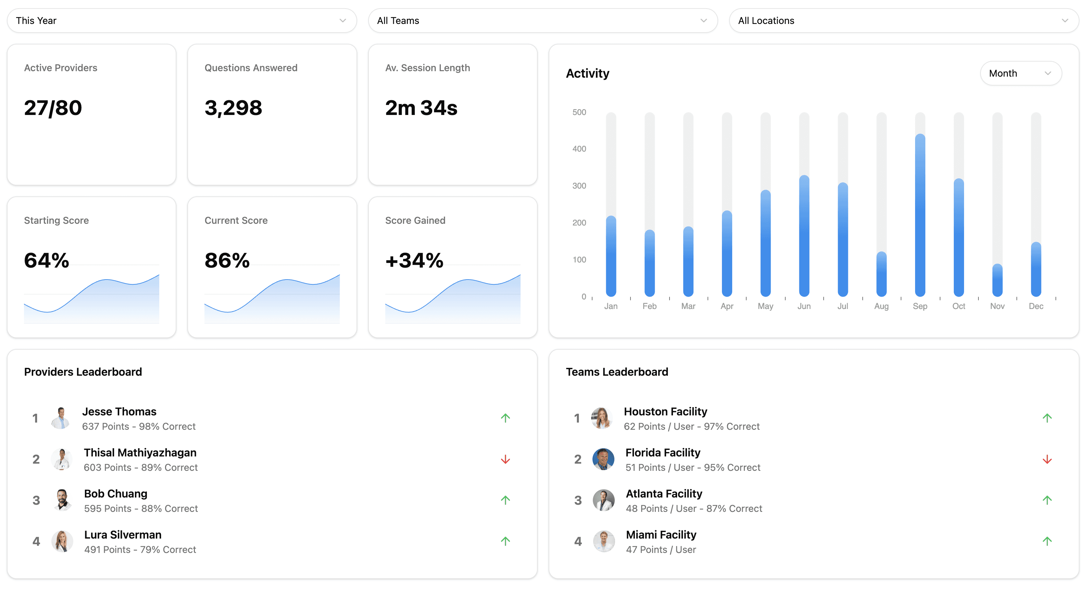Click Atlanta Facility green up arrow
The image size is (1087, 594).
(1047, 500)
